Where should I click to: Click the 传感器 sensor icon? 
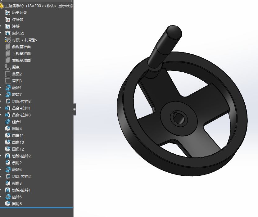[x=7, y=20]
